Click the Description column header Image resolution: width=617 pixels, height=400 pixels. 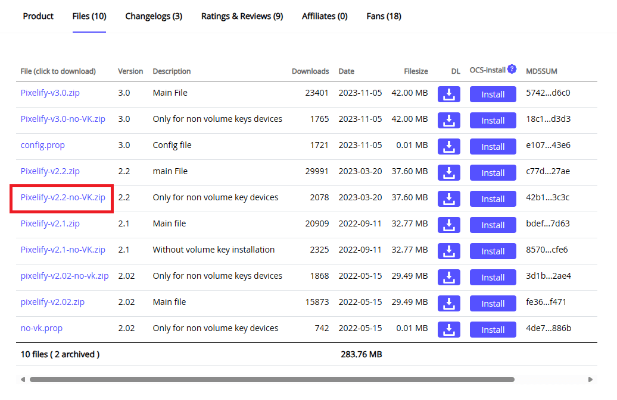[x=172, y=71]
